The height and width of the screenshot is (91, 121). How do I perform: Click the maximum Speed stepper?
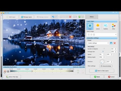click(x=111, y=54)
